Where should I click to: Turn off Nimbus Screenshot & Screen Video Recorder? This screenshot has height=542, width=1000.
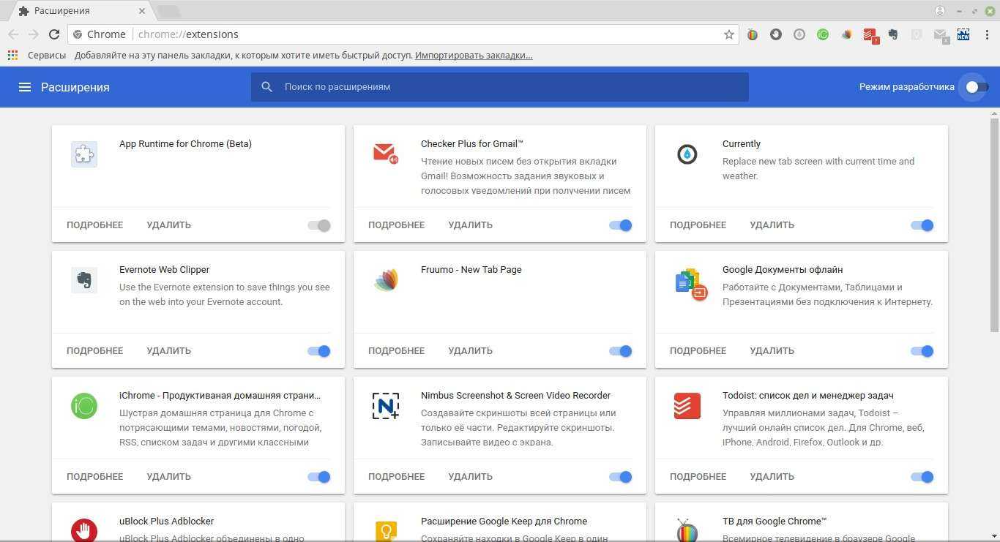click(x=621, y=477)
